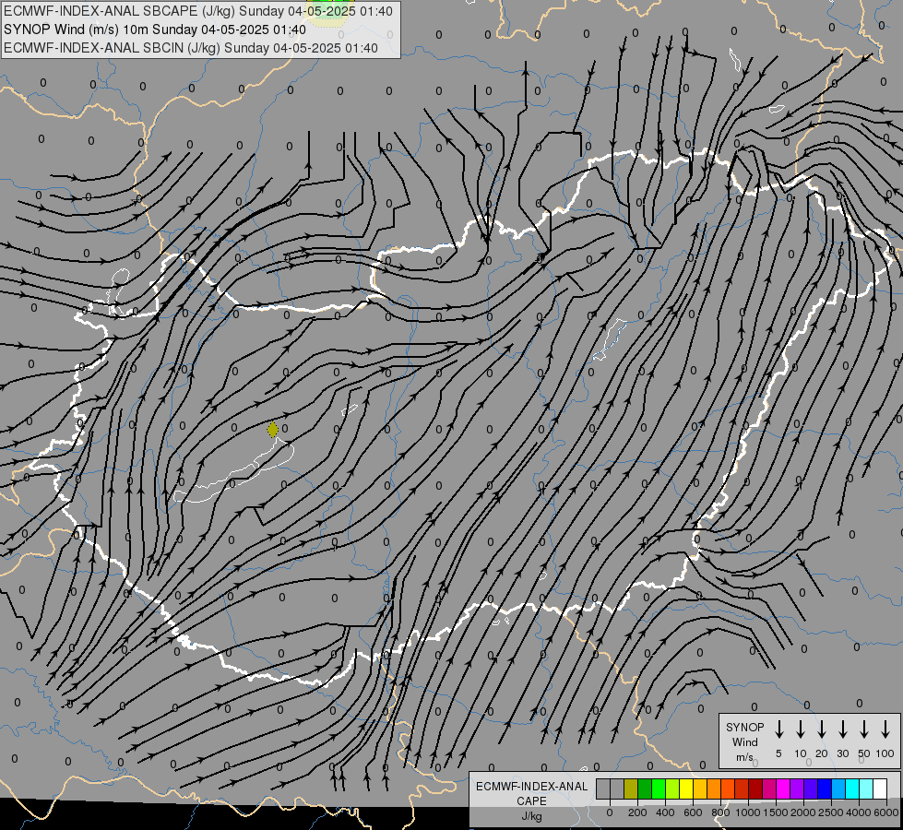903x830 pixels.
Task: Click the 100 m/s wind arrow in legend
Action: click(x=885, y=729)
